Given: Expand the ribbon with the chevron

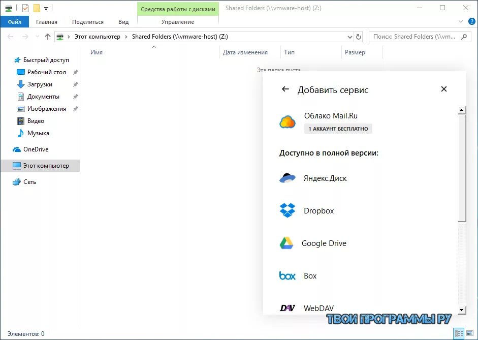Looking at the screenshot, I should pyautogui.click(x=461, y=22).
